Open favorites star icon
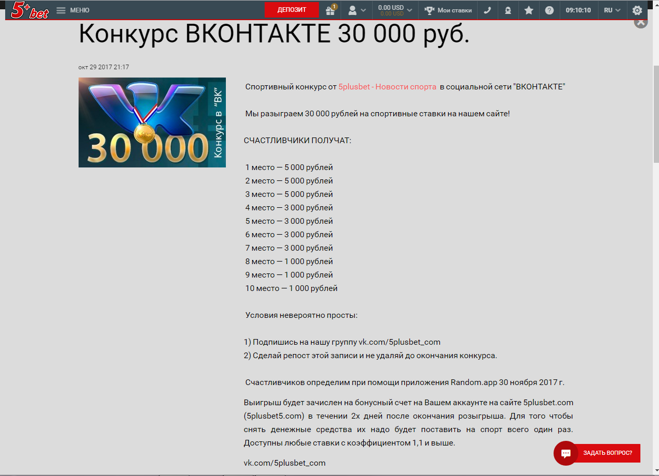 (x=529, y=10)
